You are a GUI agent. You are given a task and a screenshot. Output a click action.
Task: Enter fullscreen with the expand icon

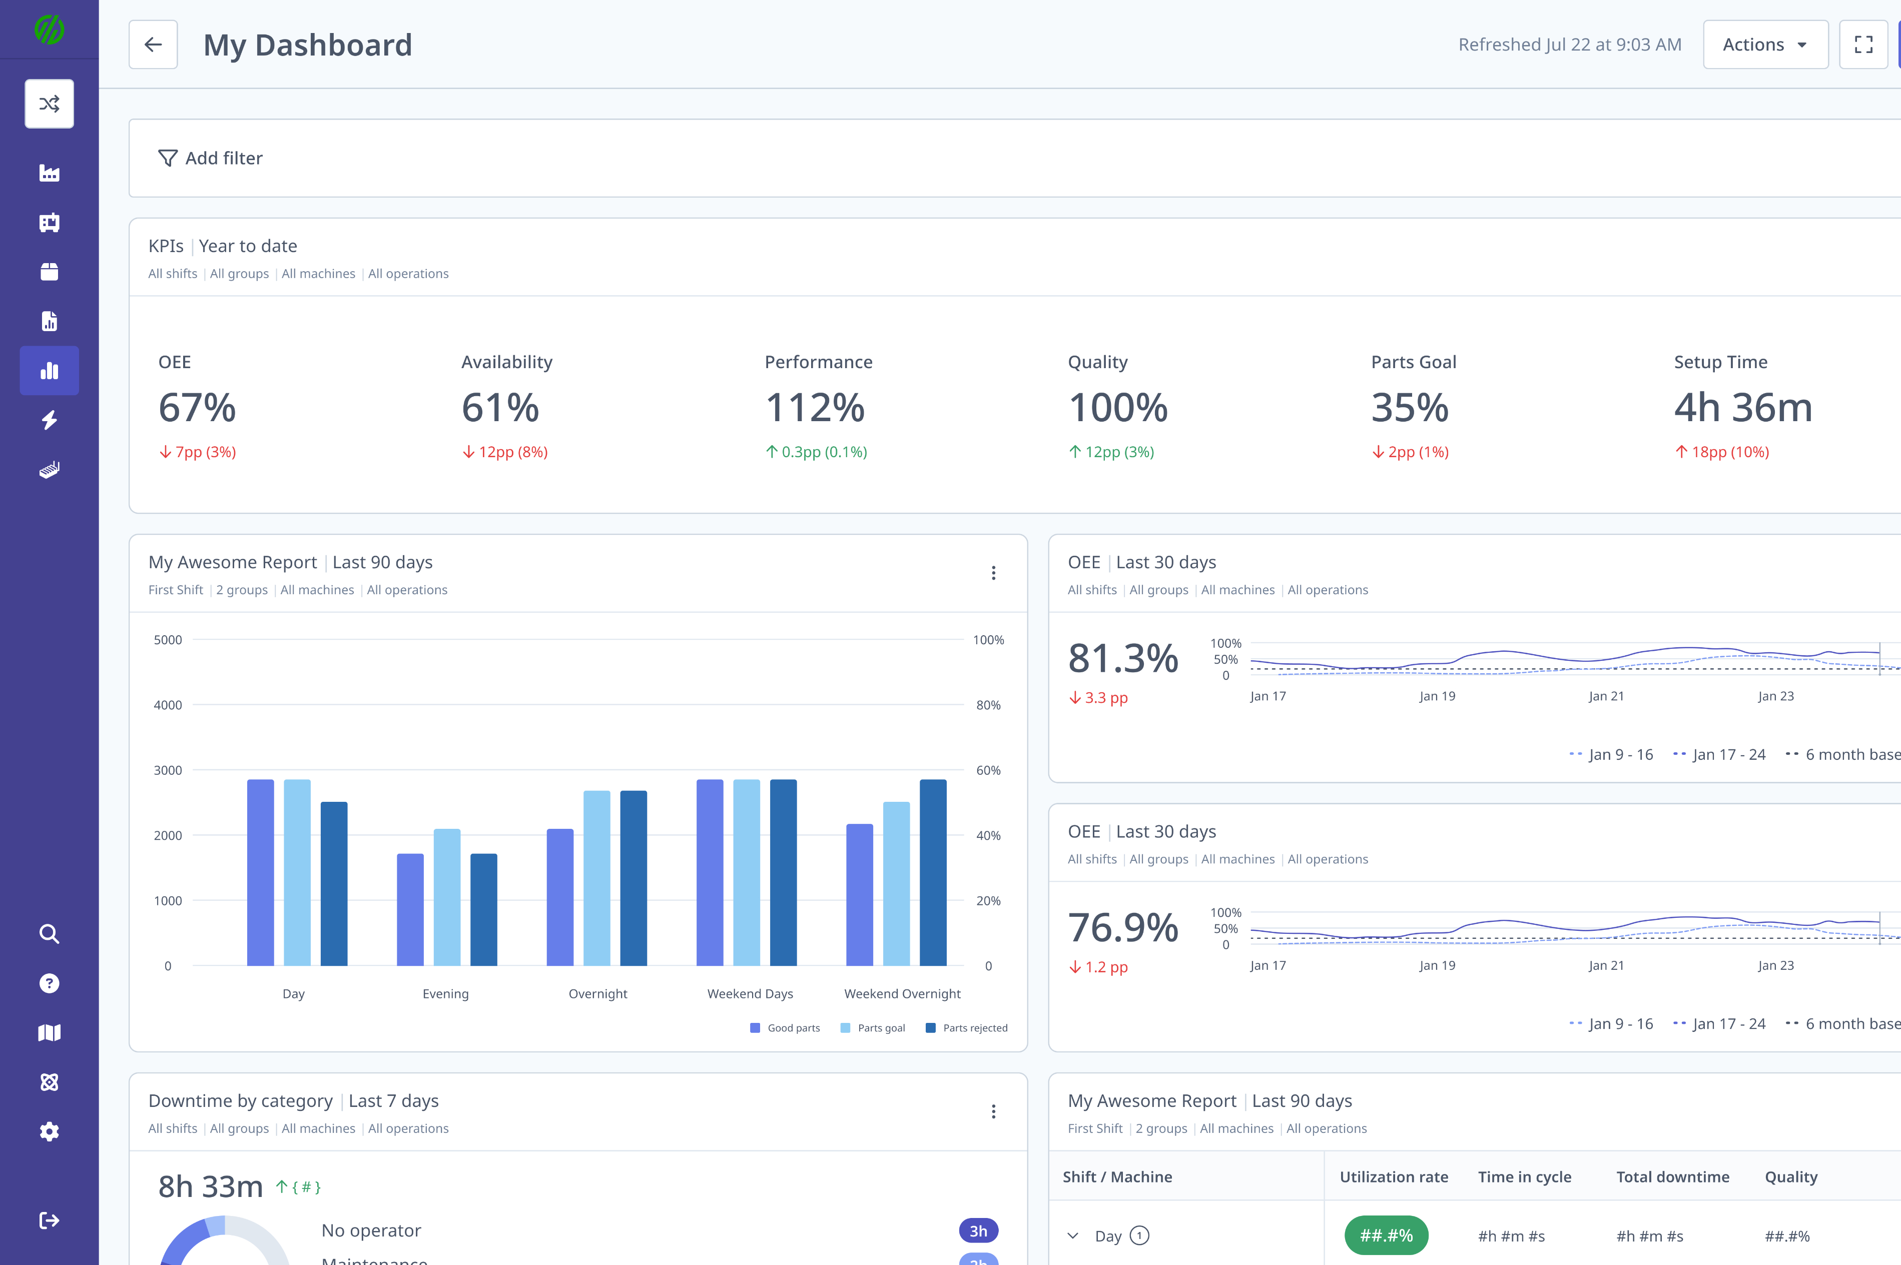[1863, 45]
